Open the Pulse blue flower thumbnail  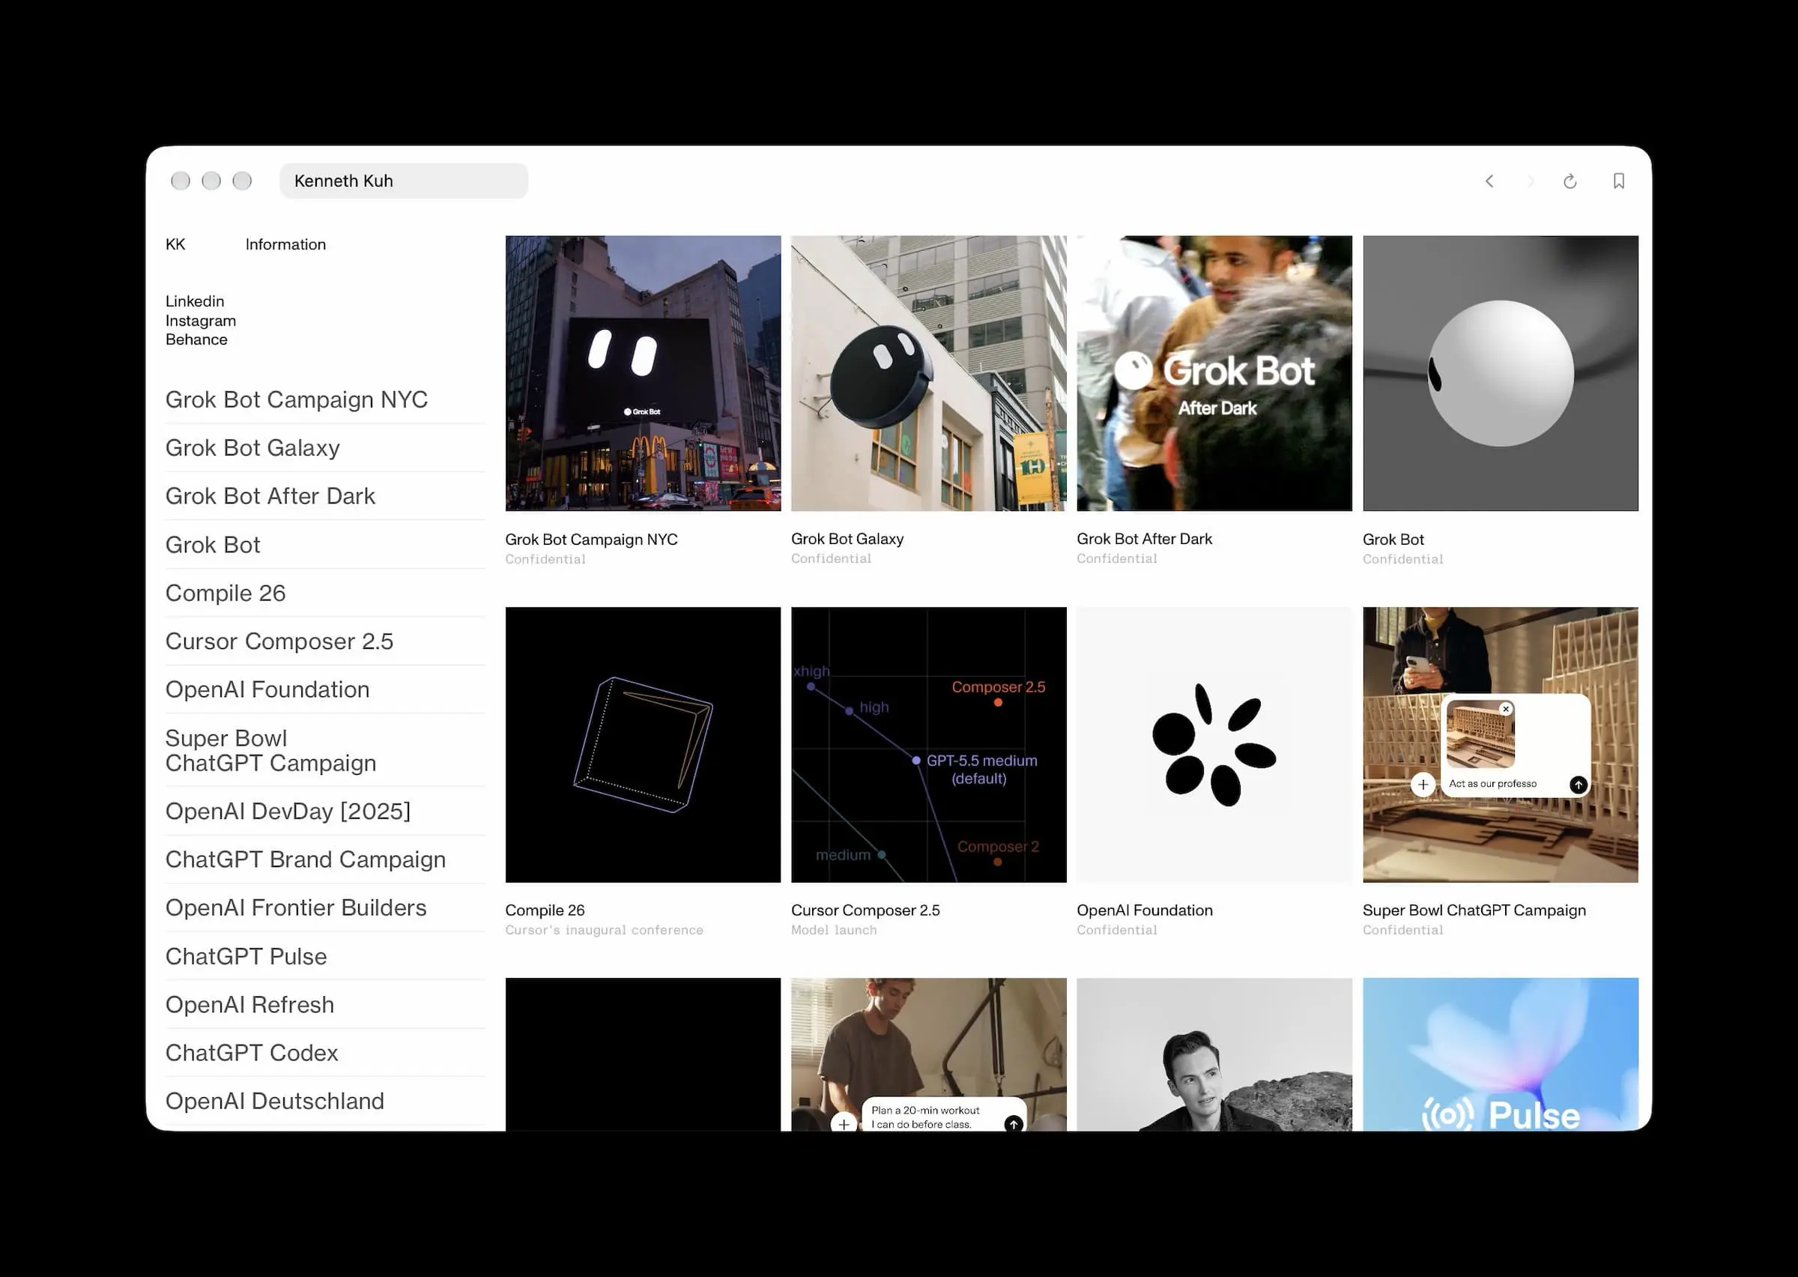point(1500,1054)
